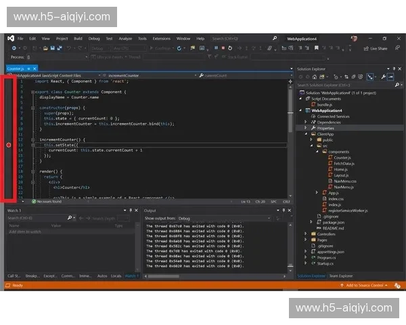This screenshot has height=325, width=406.
Task: Open the File menu
Action: coord(20,39)
